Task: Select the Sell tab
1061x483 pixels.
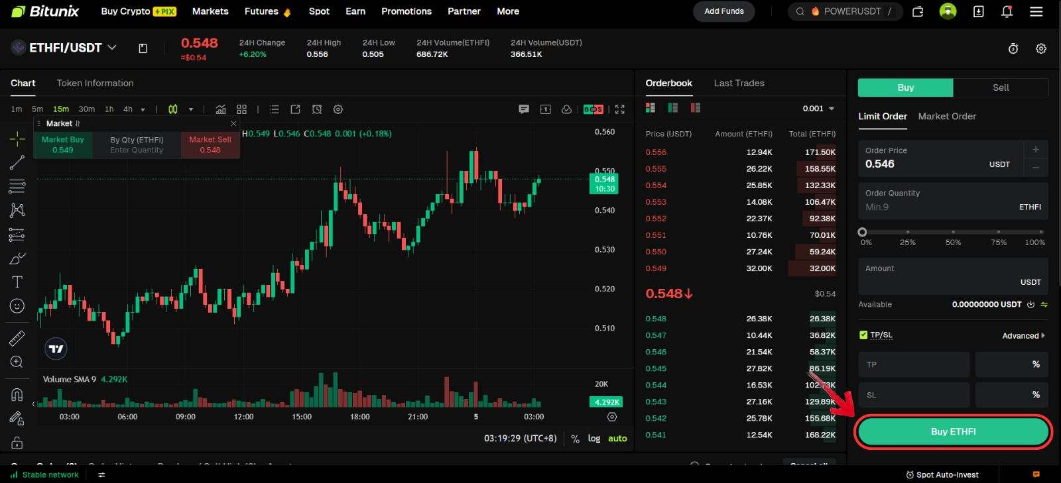Action: click(1001, 87)
